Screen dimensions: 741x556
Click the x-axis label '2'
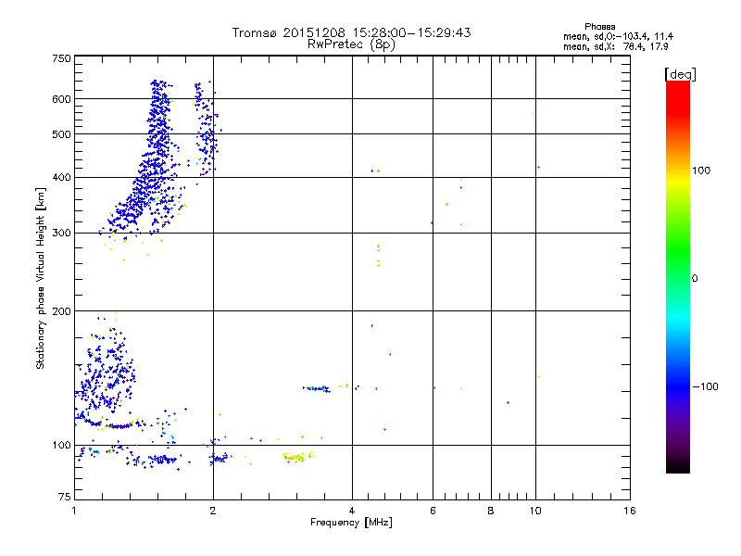pyautogui.click(x=213, y=511)
